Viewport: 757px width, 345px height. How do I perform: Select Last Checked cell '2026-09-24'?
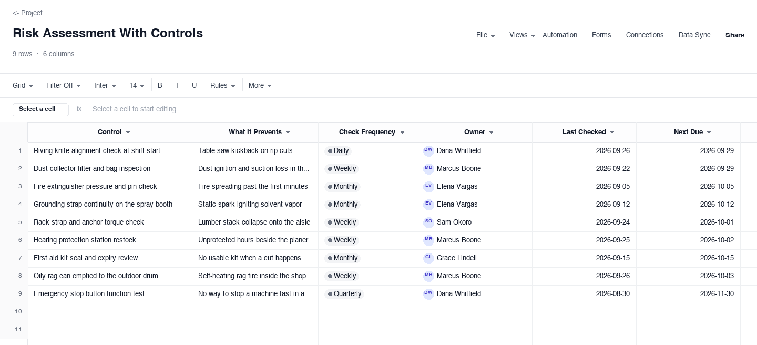point(584,222)
